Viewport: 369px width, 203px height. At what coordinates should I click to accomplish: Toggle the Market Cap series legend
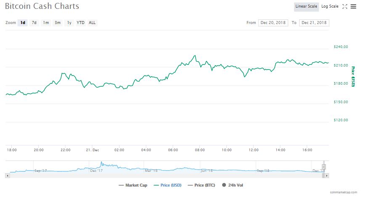[x=133, y=185]
